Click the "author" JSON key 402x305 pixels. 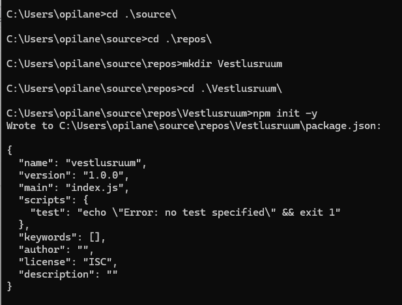pos(41,249)
